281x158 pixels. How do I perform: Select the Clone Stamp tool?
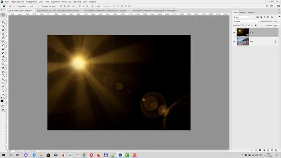(3, 49)
